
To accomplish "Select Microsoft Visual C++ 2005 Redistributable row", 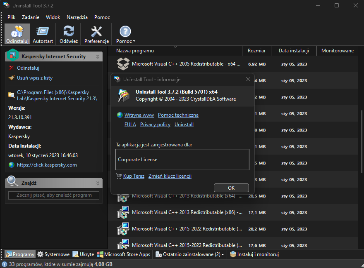I will coord(233,64).
